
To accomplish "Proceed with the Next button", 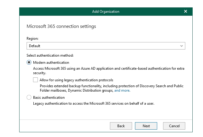I will (146, 126).
